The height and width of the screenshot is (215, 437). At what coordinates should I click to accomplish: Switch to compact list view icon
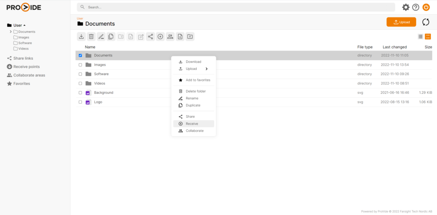[420, 37]
